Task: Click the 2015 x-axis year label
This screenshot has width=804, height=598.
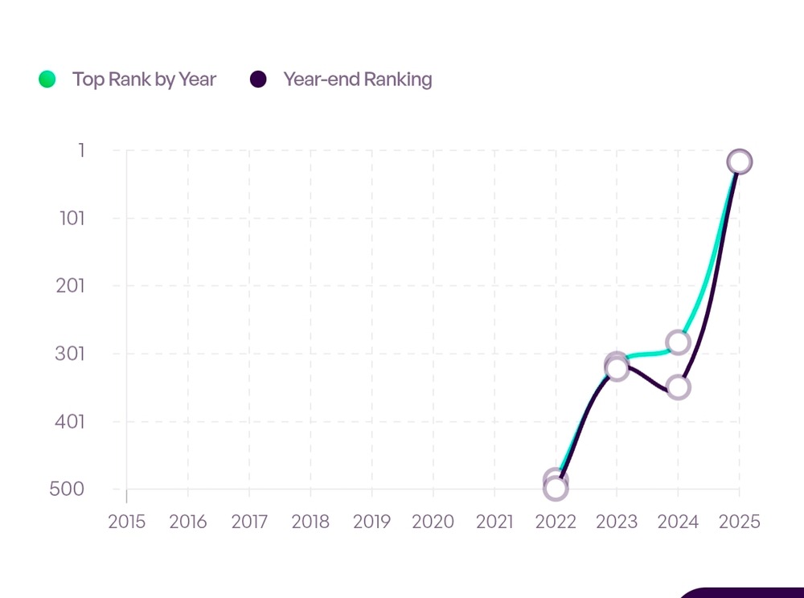Action: point(127,521)
